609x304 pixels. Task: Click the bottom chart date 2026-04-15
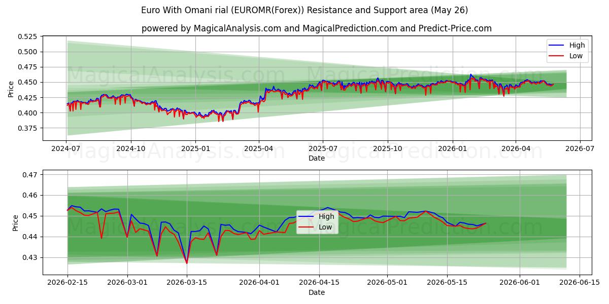(319, 284)
